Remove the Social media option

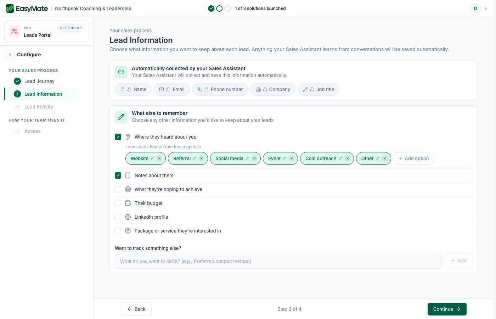tap(254, 158)
